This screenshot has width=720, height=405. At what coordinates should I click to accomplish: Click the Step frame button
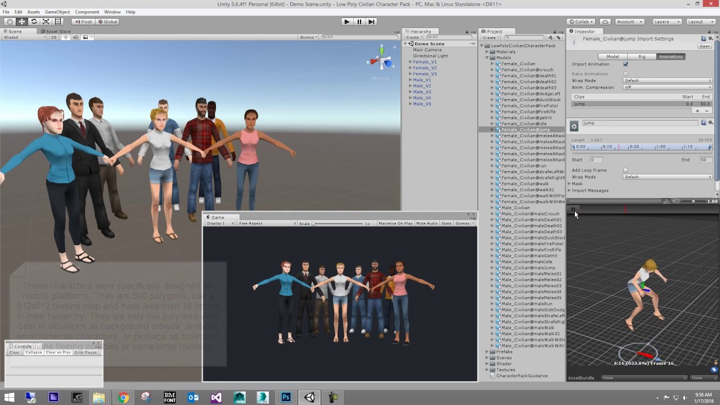tap(371, 21)
